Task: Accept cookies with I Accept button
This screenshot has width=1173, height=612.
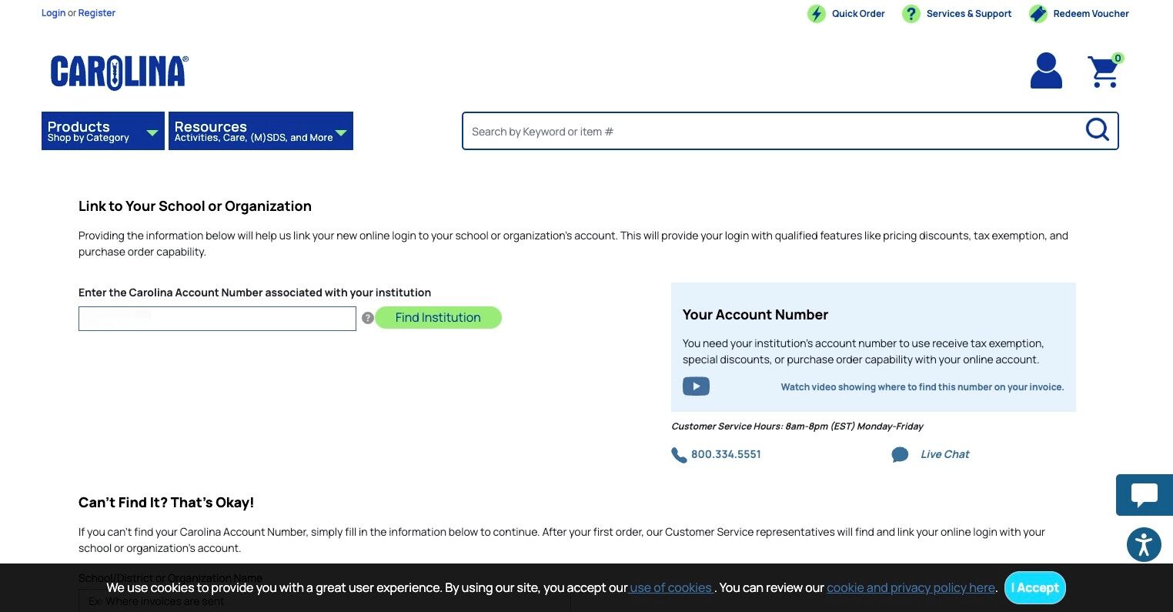Action: click(x=1035, y=588)
